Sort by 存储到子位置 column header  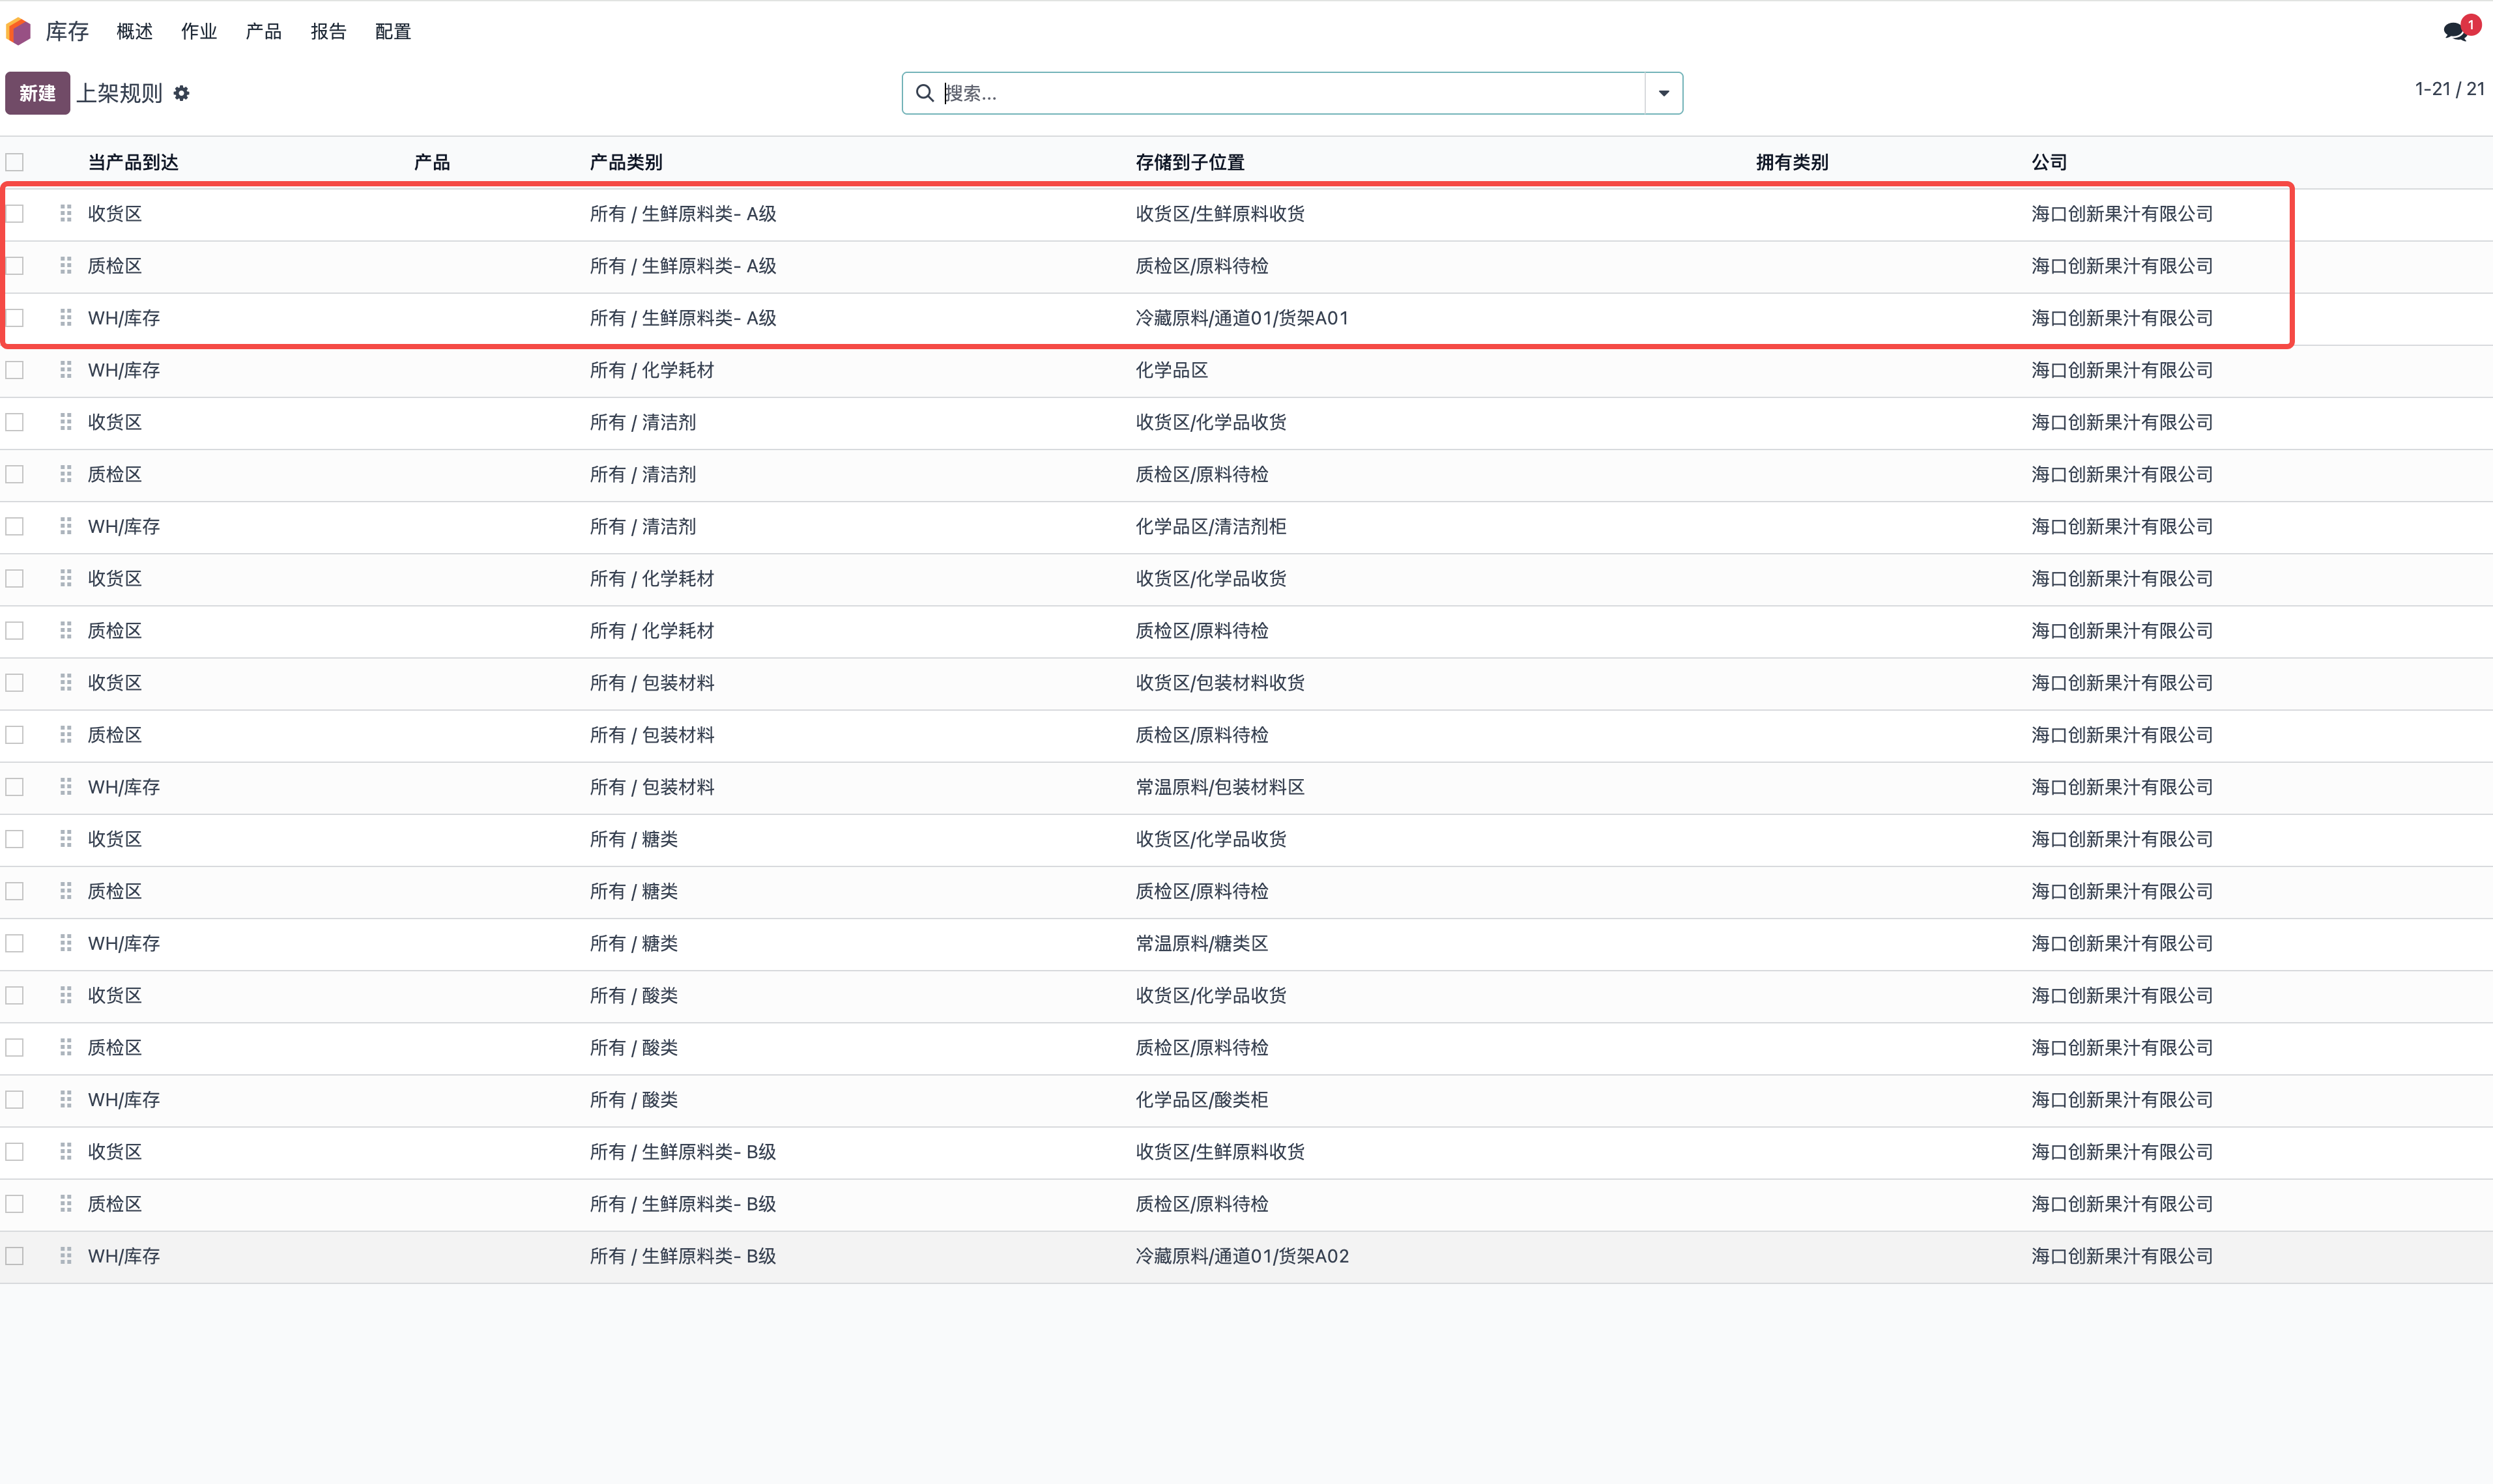coord(1190,162)
